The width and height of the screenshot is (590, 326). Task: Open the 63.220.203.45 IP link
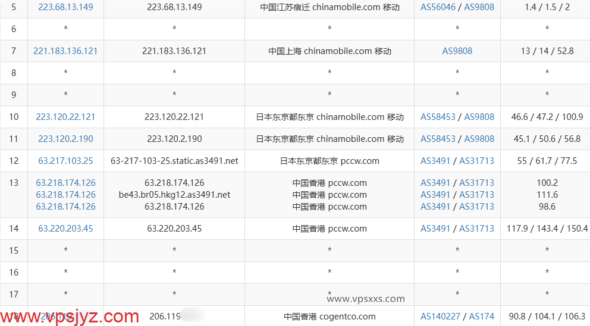[x=65, y=229]
